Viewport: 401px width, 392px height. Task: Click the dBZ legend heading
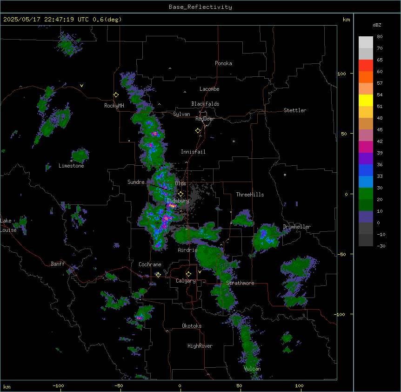coord(377,25)
